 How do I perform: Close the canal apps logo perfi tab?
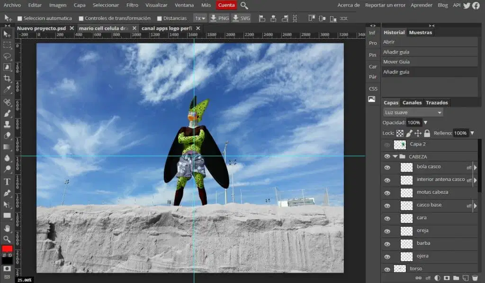tap(198, 28)
